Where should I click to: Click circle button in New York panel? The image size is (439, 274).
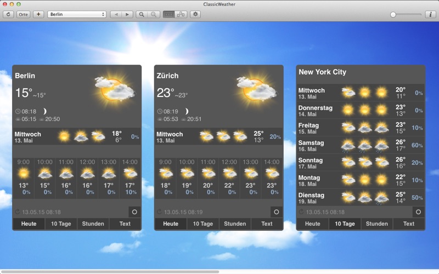point(418,212)
